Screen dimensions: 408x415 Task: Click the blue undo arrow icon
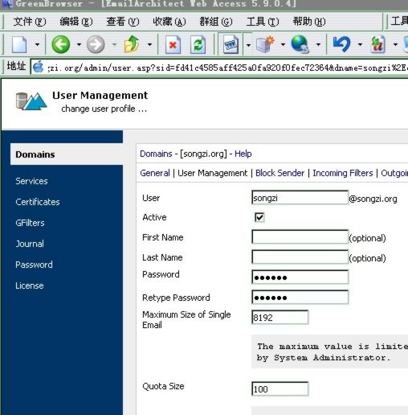pyautogui.click(x=341, y=44)
